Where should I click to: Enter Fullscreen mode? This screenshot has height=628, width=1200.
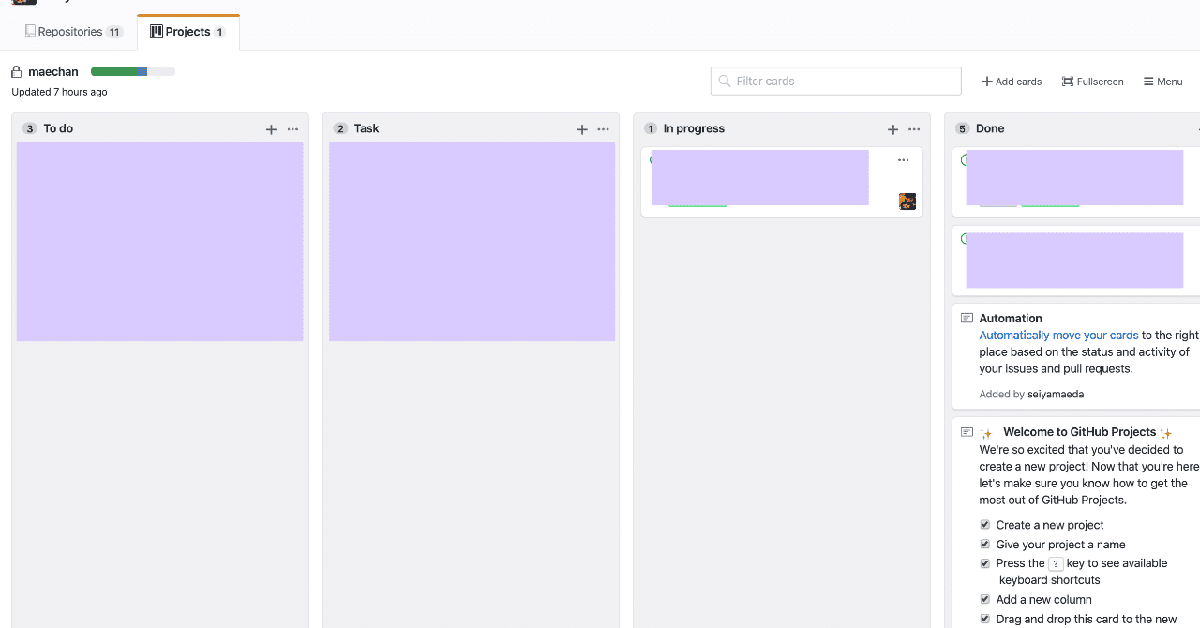(1092, 82)
